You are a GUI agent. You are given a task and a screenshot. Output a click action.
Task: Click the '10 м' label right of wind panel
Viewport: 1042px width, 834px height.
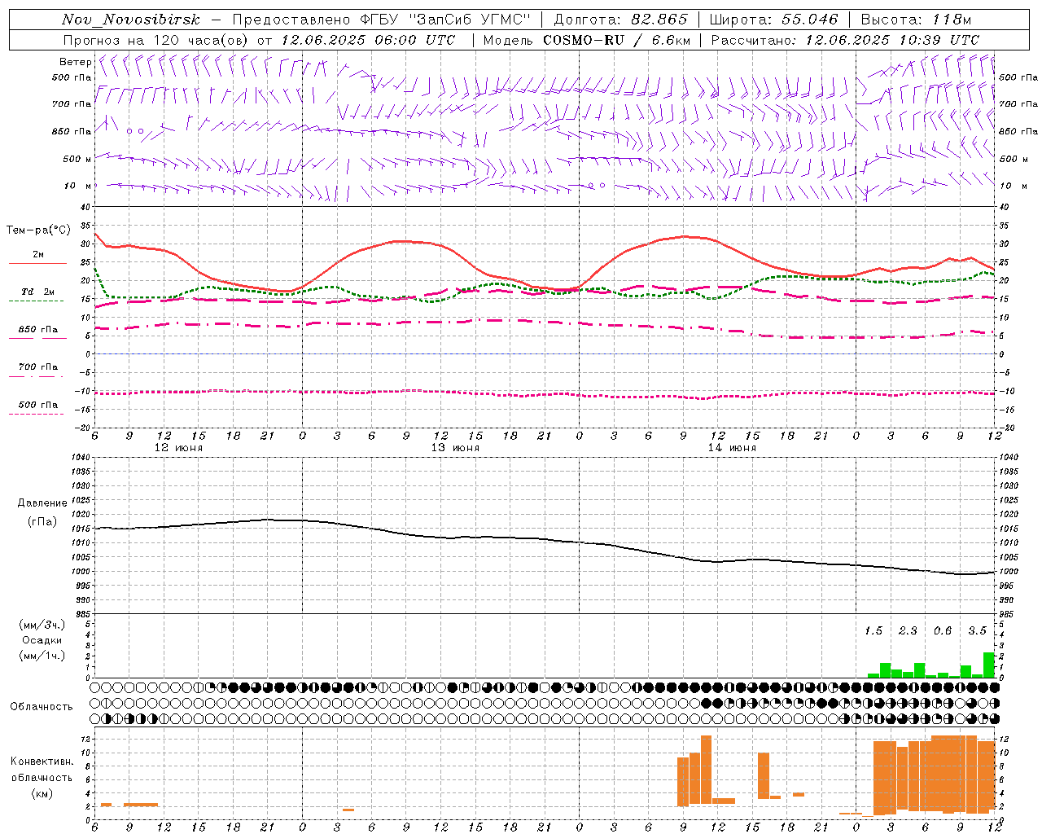point(1013,186)
